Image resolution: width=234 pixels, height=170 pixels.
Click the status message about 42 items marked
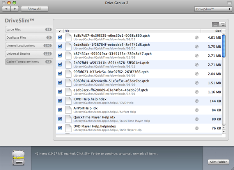click(x=96, y=154)
